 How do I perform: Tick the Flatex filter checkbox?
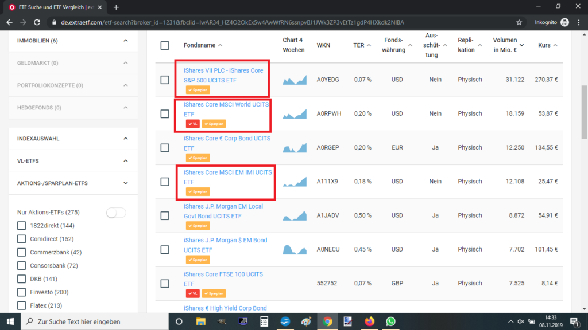21,306
